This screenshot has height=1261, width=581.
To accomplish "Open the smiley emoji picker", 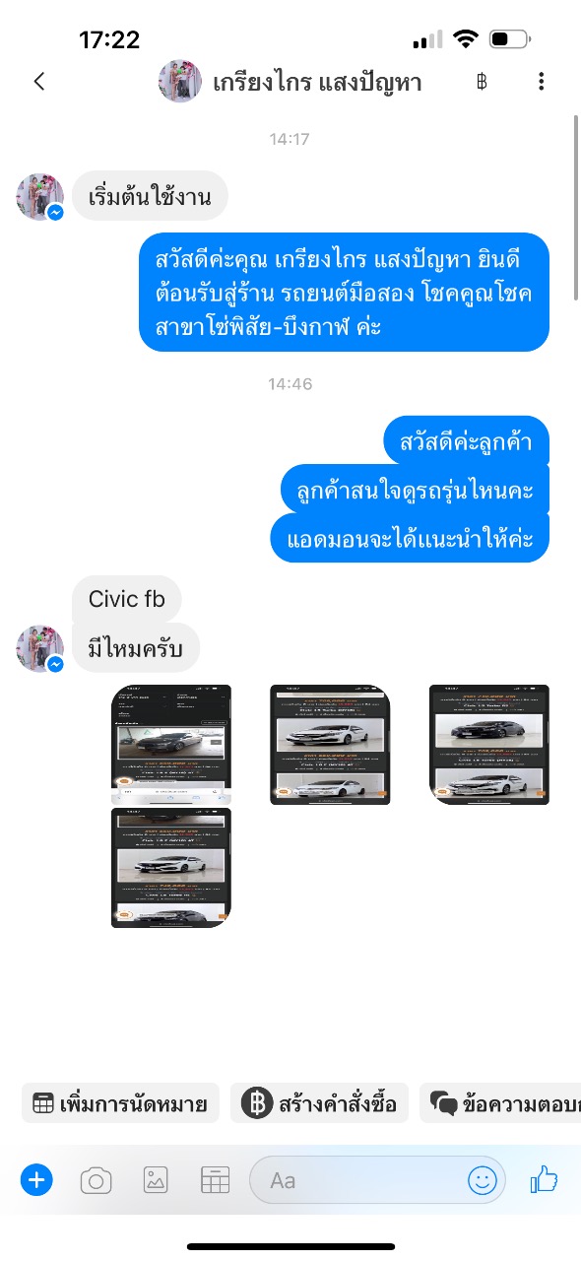I will 483,1180.
